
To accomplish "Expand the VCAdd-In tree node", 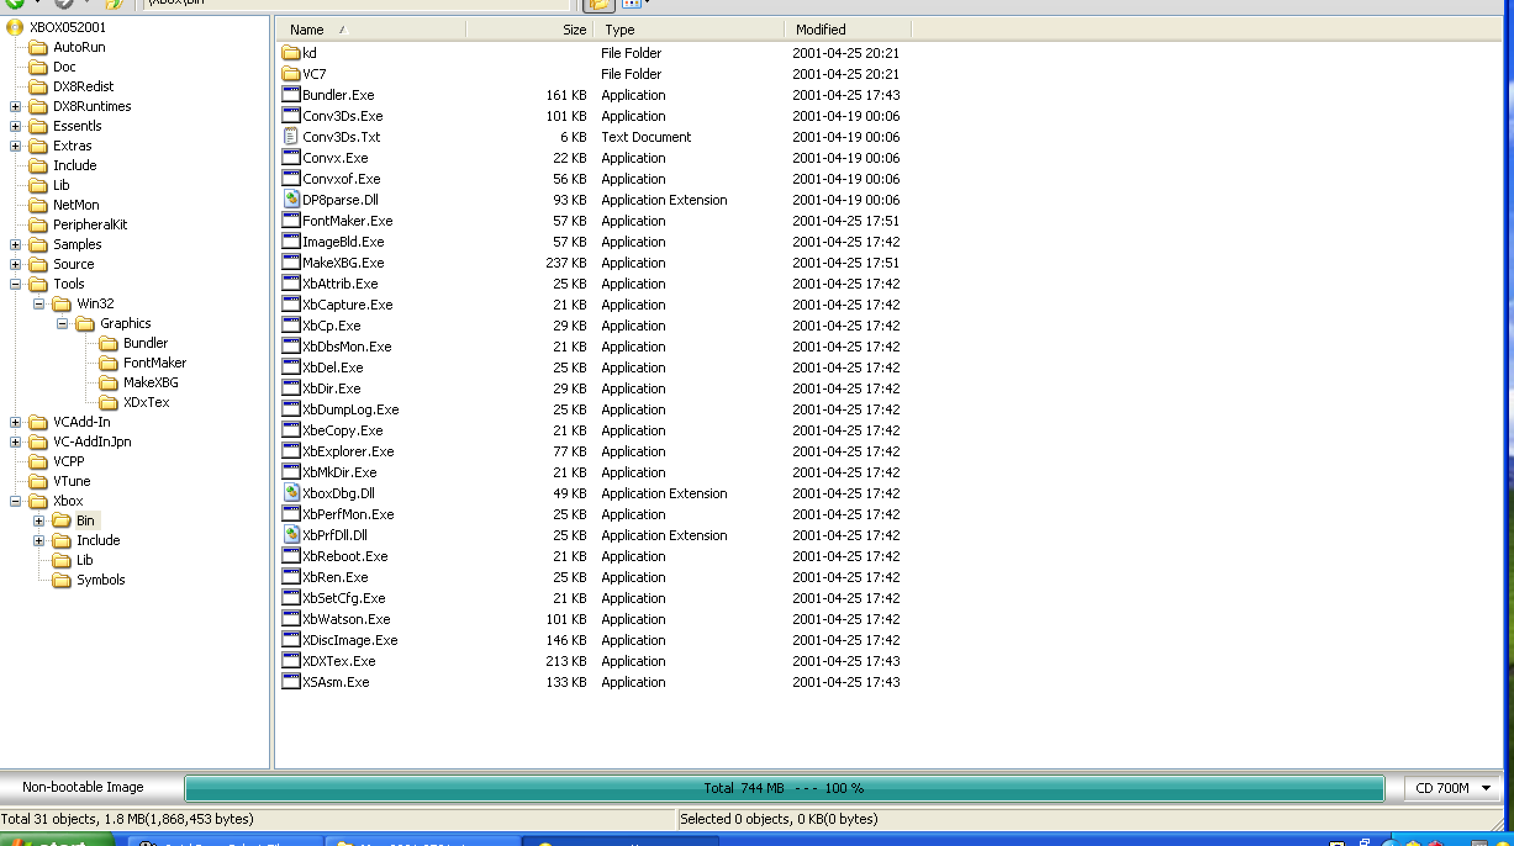I will click(x=15, y=422).
